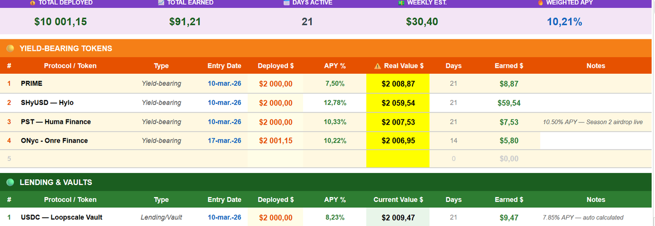The height and width of the screenshot is (226, 655).
Task: Click the orange circle in Yield-Bearing Tokens header
Action: pos(10,49)
